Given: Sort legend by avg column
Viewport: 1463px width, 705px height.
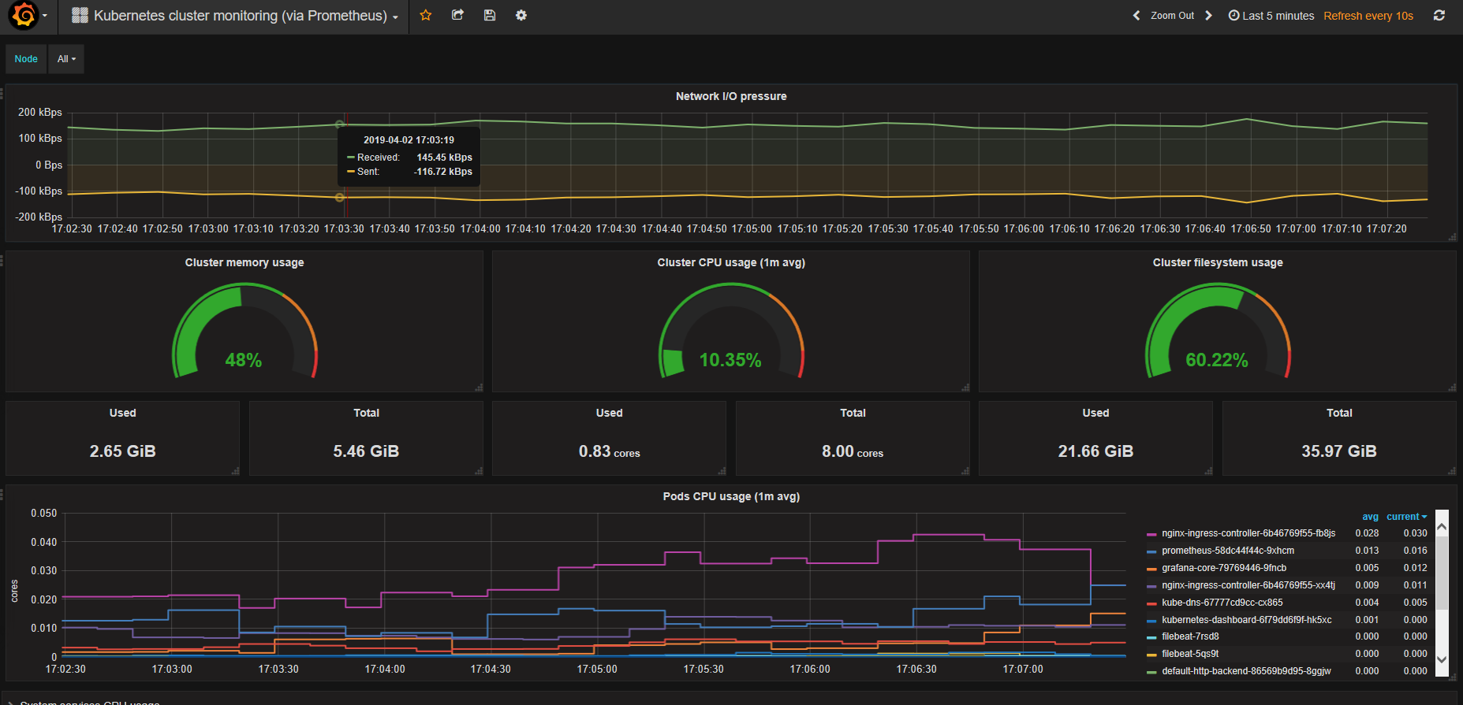Looking at the screenshot, I should pyautogui.click(x=1370, y=517).
